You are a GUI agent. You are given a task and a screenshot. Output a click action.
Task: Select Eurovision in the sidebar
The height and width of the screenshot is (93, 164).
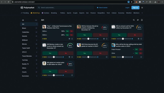pyautogui.click(x=29, y=76)
